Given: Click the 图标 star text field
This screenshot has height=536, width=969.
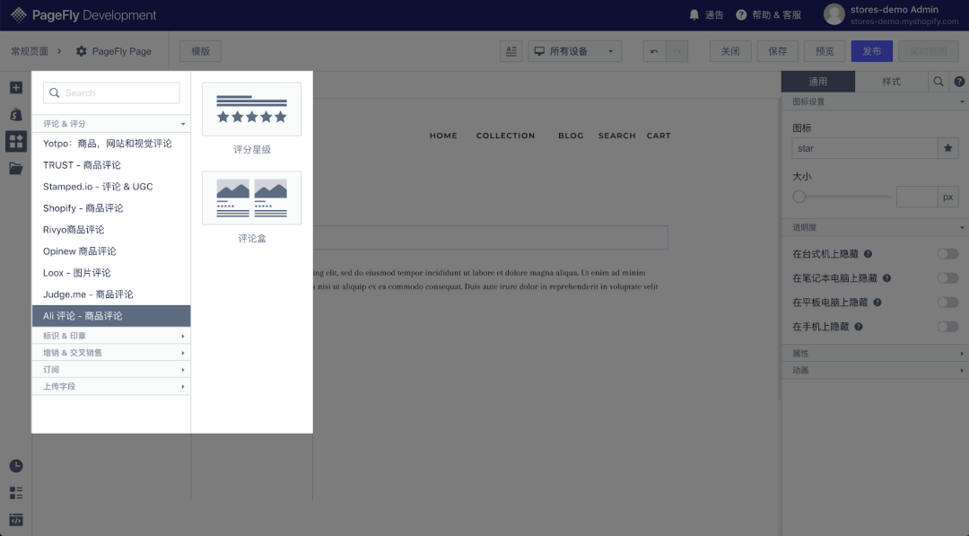Looking at the screenshot, I should coord(865,148).
